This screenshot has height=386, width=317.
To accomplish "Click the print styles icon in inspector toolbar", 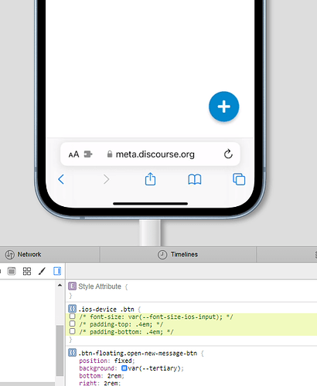I will [12, 271].
